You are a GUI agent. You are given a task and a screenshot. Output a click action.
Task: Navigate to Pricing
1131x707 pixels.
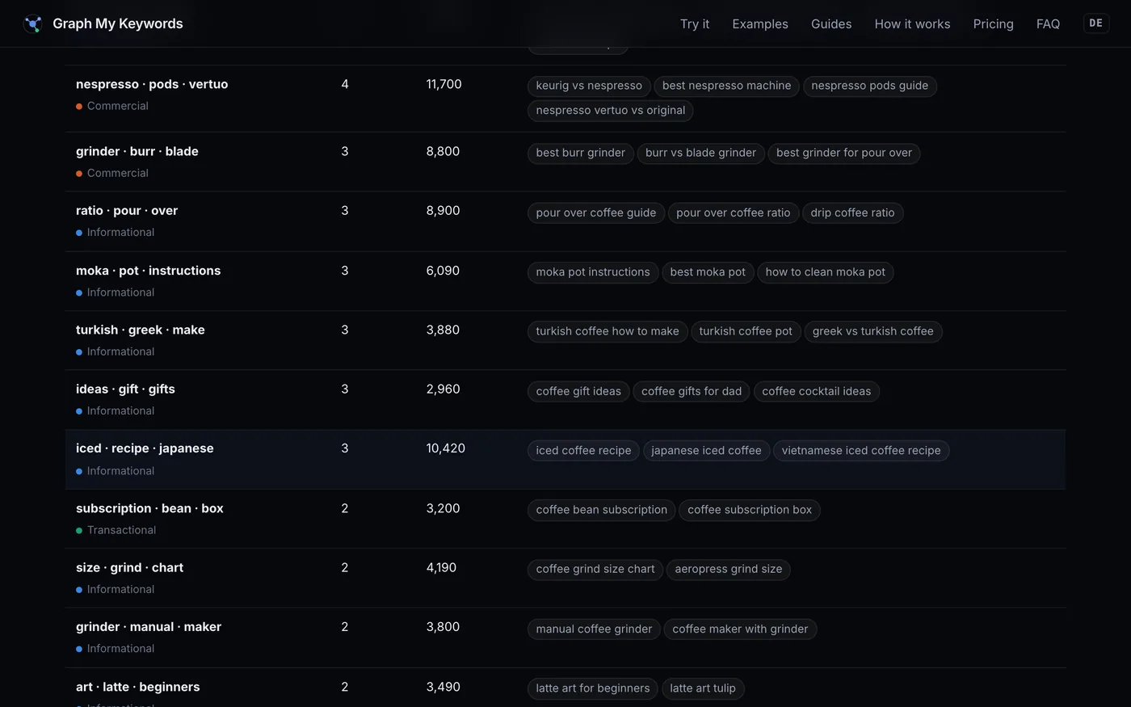point(993,23)
